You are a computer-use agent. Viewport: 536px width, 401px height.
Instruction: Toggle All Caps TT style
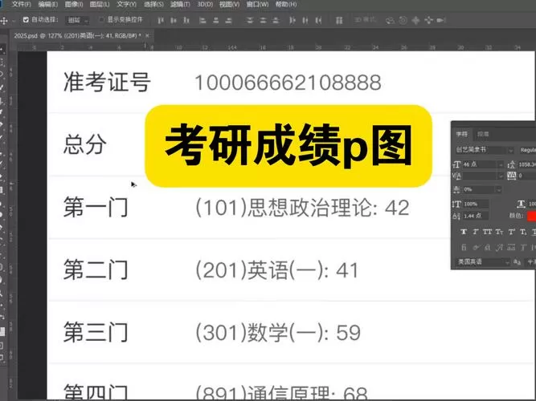487,232
